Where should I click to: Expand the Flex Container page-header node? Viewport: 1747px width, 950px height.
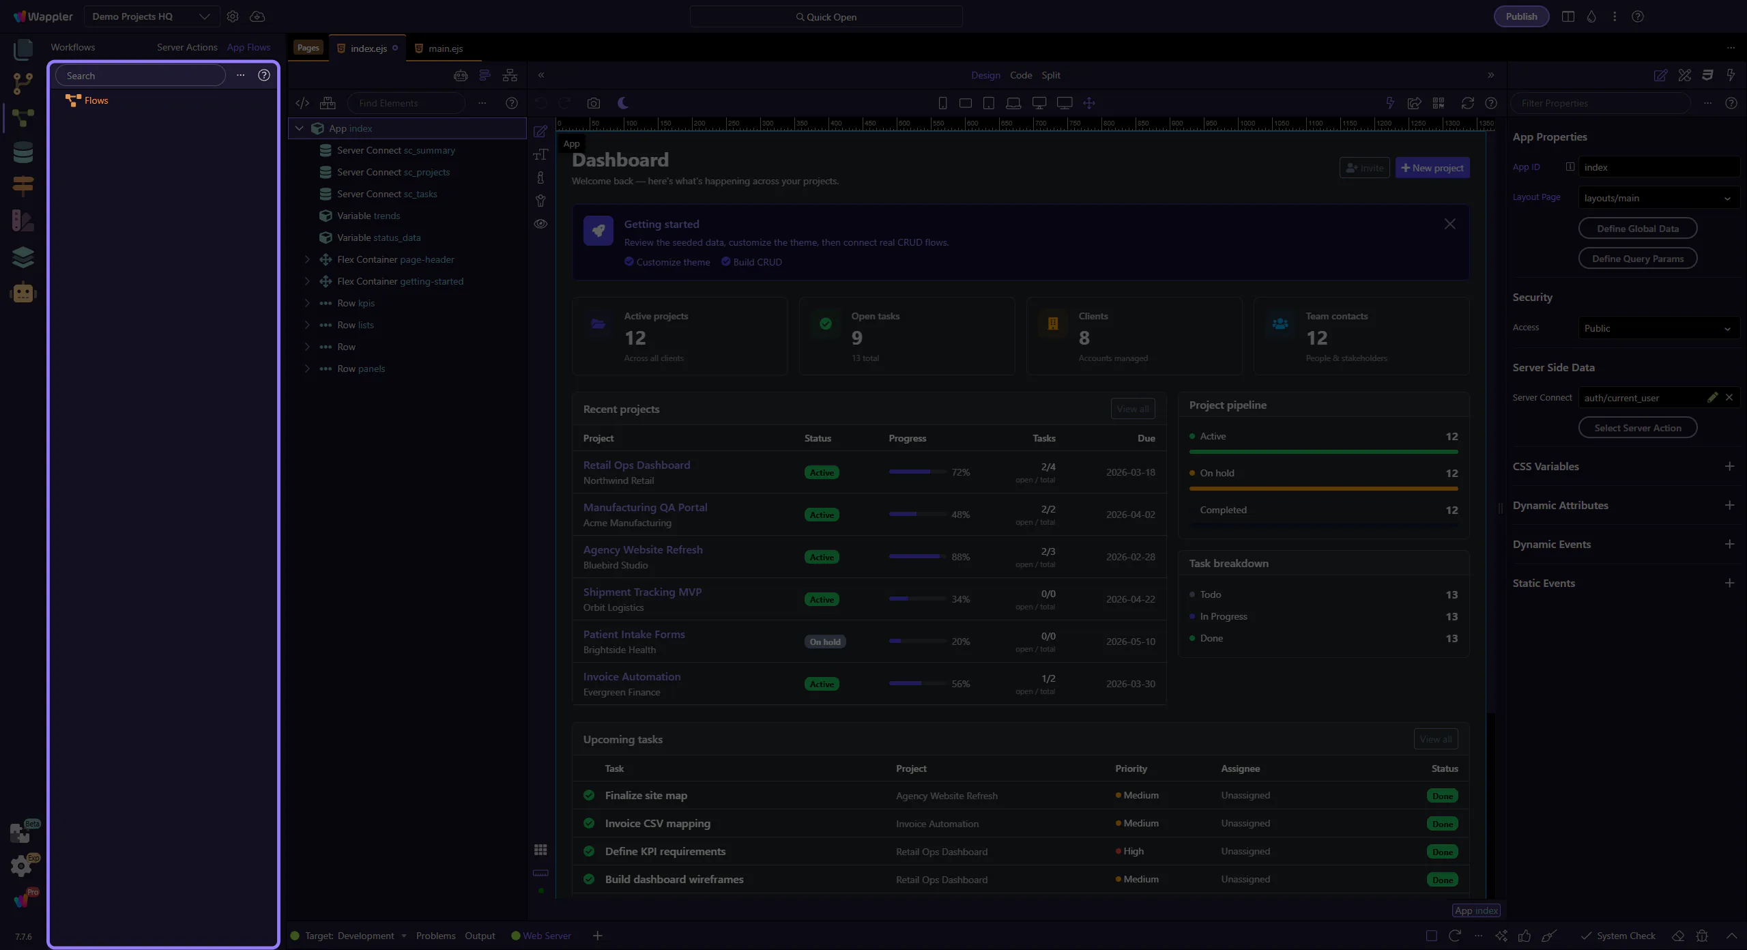point(307,259)
